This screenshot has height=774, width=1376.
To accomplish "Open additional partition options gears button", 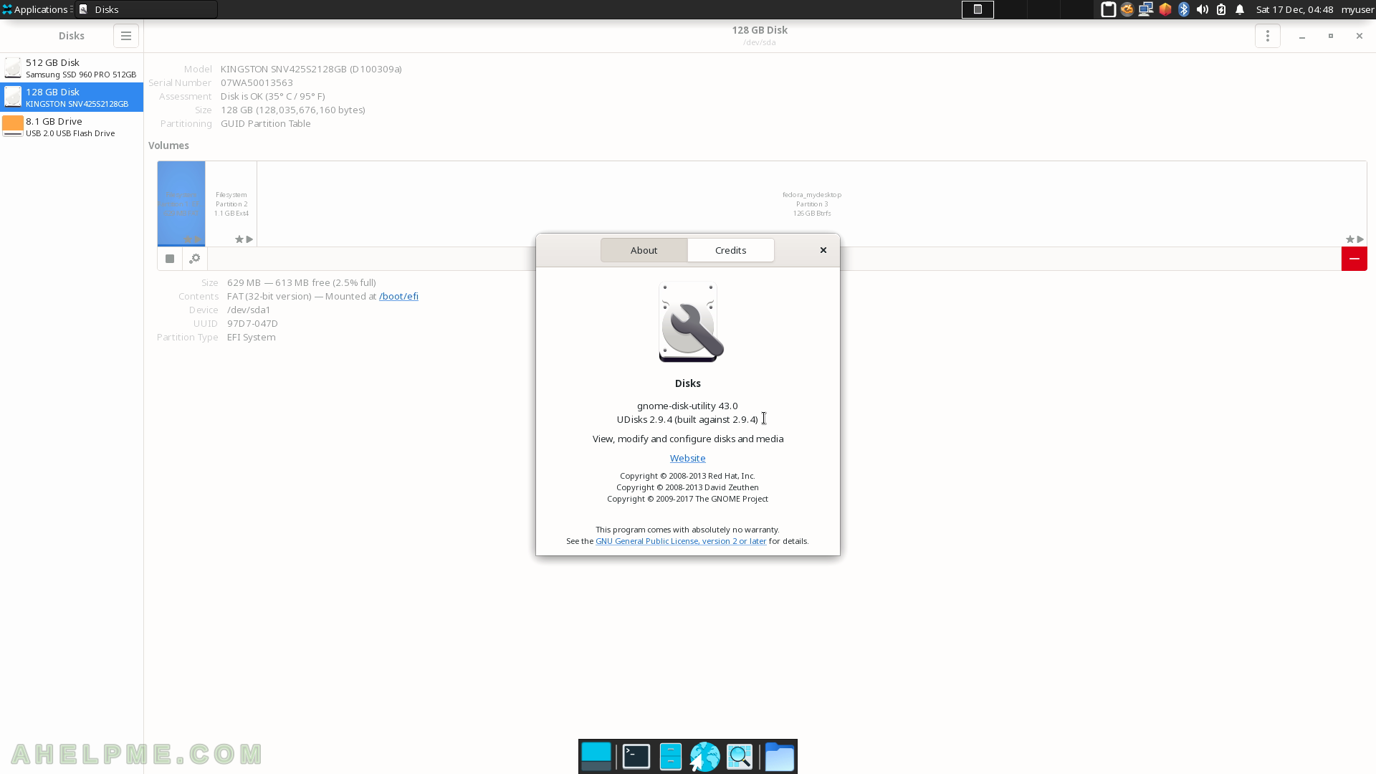I will (195, 259).
